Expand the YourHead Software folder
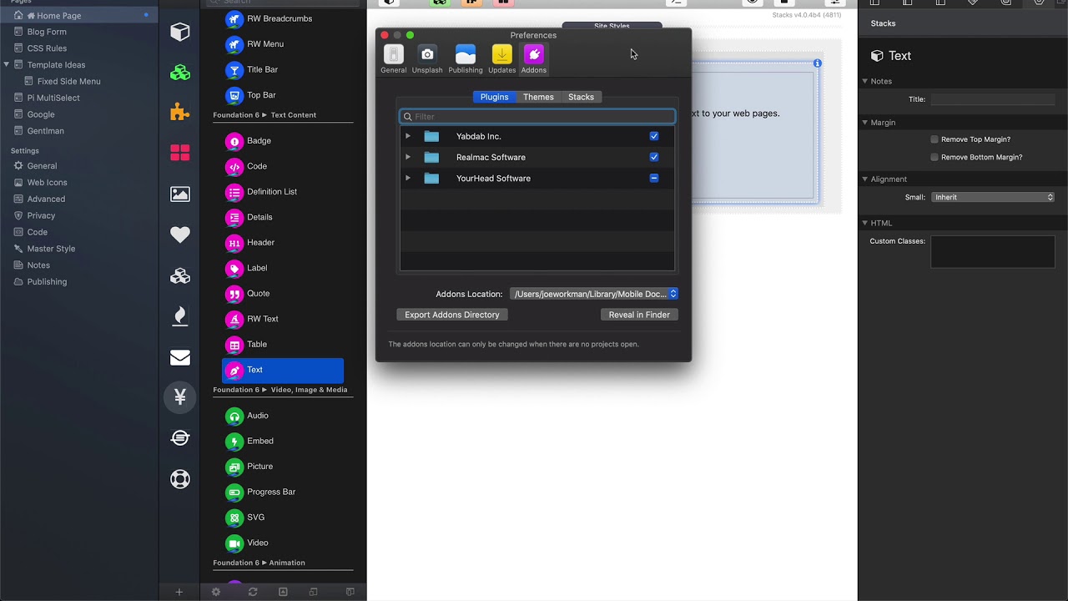Viewport: 1068px width, 601px height. pos(408,178)
